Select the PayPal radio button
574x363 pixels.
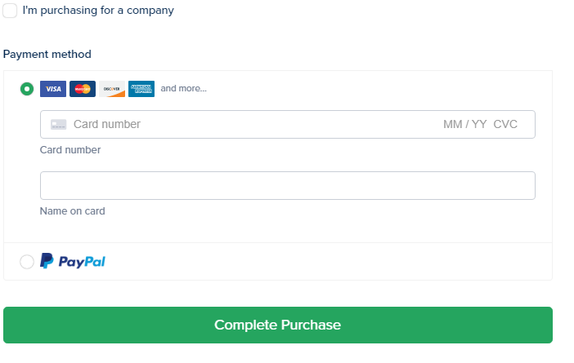tap(27, 262)
